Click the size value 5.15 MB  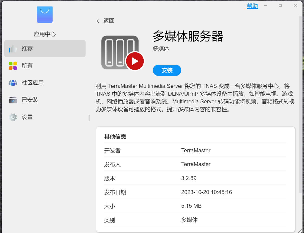pyautogui.click(x=191, y=206)
